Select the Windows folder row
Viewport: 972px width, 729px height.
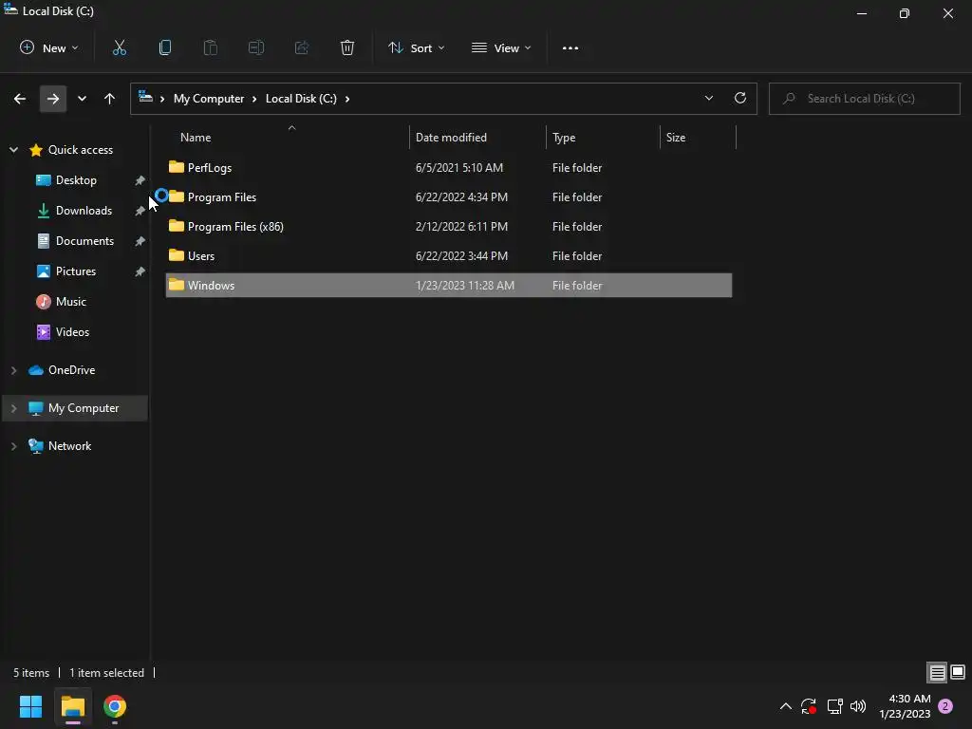coord(449,285)
